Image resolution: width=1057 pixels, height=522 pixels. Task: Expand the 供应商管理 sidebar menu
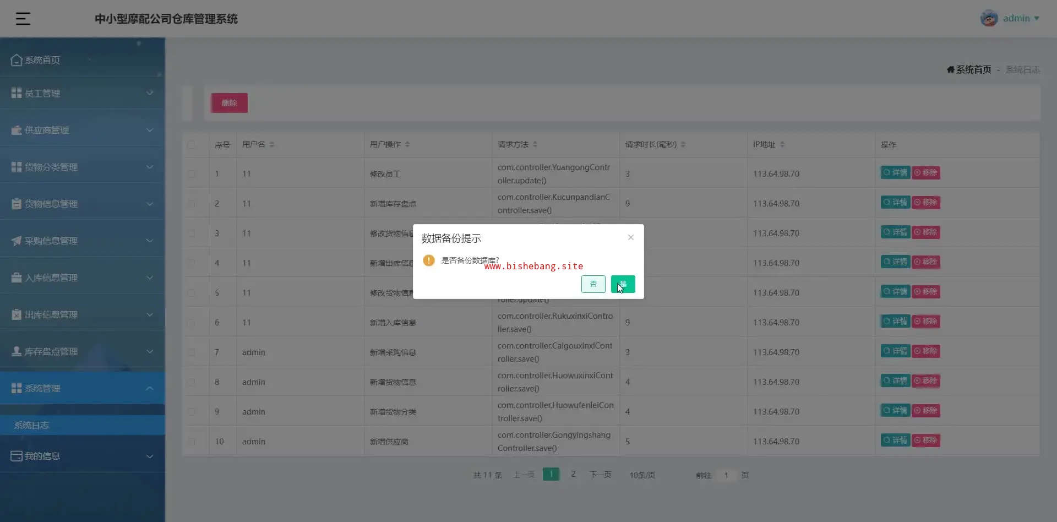(x=83, y=130)
